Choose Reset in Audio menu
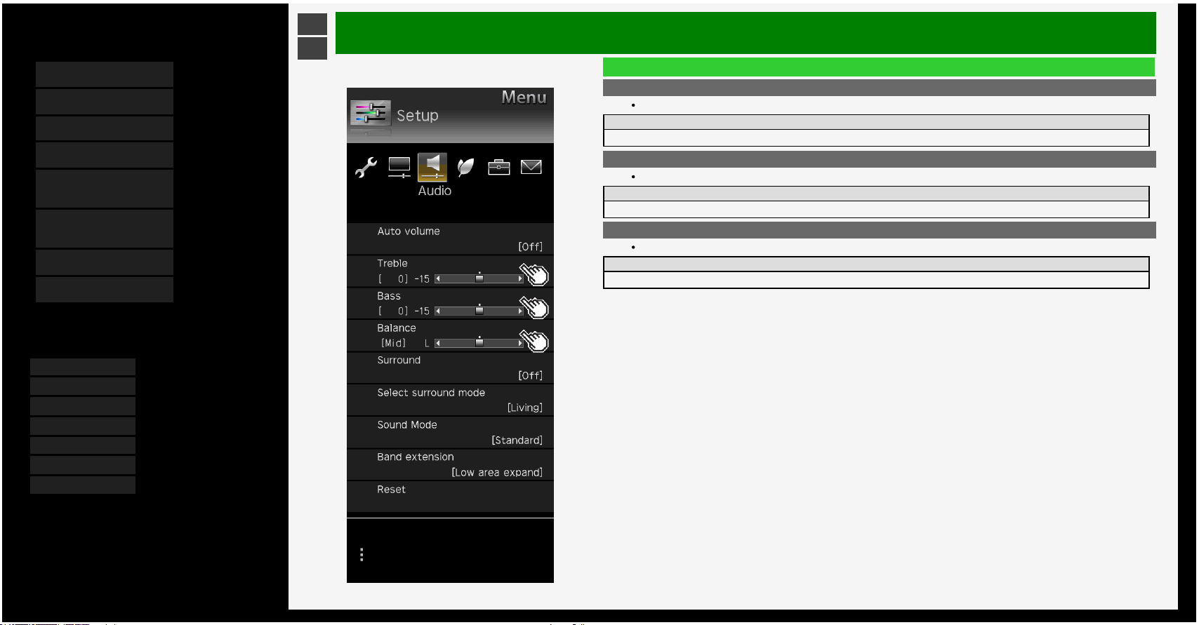1199x625 pixels. pyautogui.click(x=450, y=497)
